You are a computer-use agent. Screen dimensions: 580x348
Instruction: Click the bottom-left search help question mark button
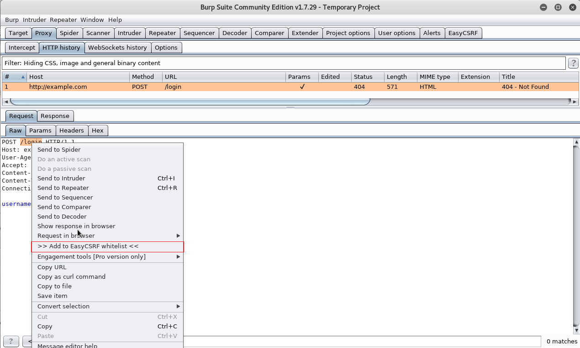pyautogui.click(x=11, y=341)
